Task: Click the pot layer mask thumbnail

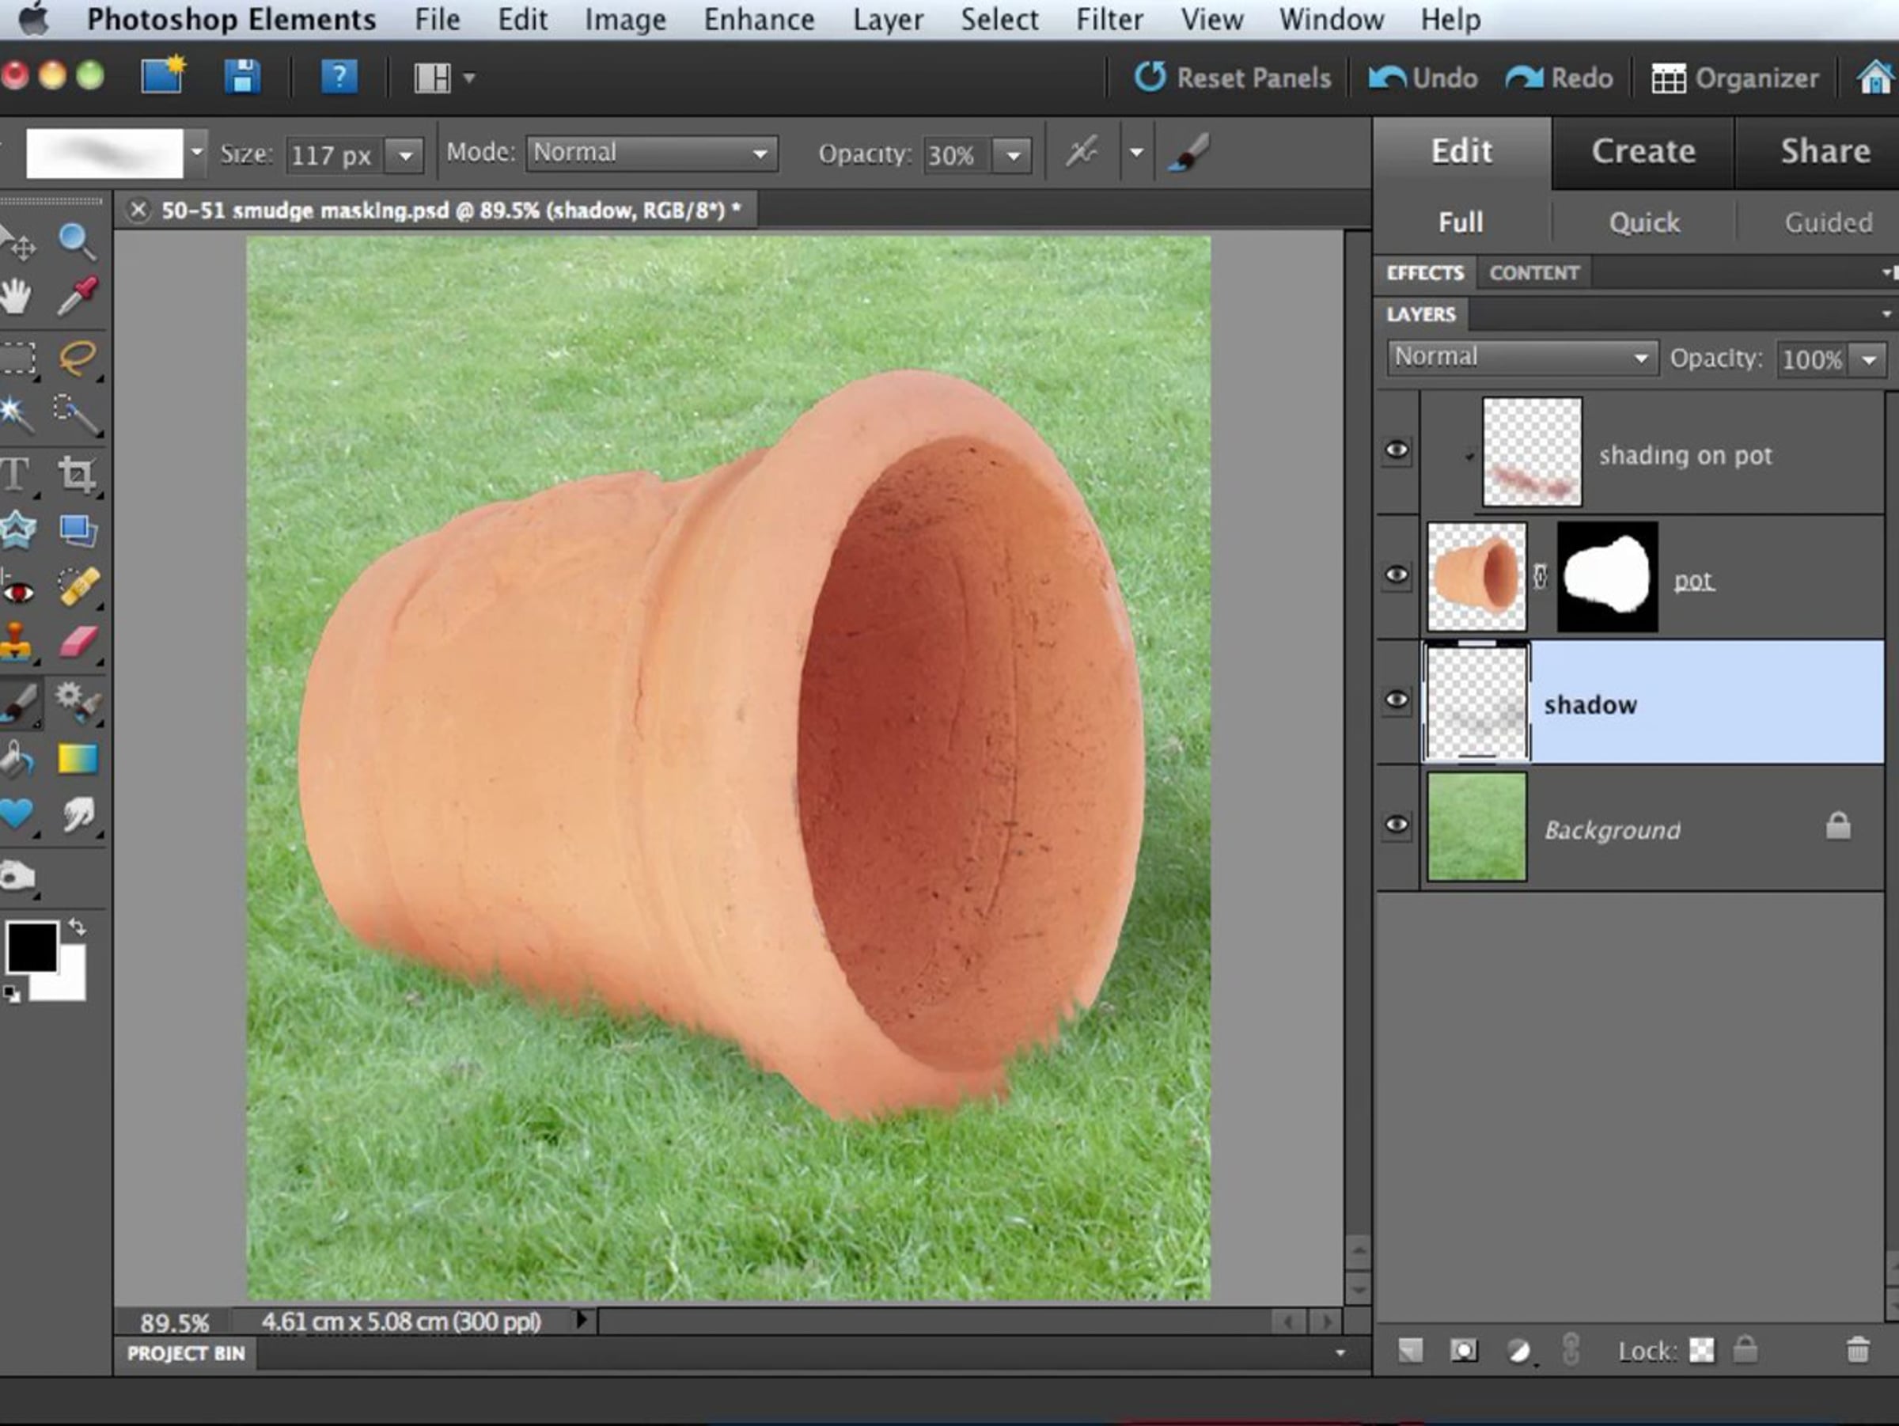Action: click(1606, 577)
